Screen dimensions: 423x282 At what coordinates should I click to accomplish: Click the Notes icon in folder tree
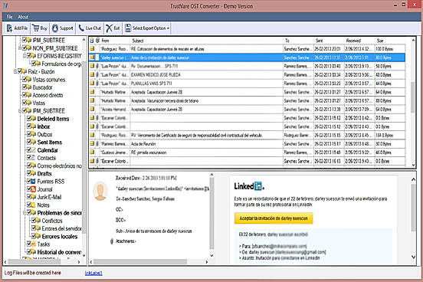pyautogui.click(x=34, y=205)
